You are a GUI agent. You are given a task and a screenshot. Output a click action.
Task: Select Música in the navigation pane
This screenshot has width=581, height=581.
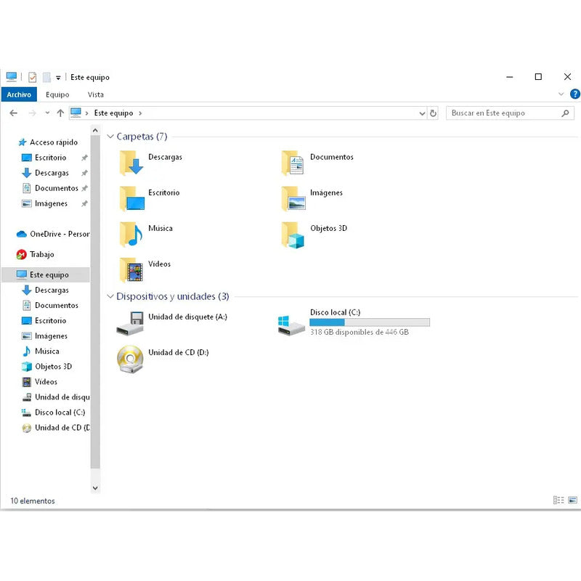click(x=47, y=352)
